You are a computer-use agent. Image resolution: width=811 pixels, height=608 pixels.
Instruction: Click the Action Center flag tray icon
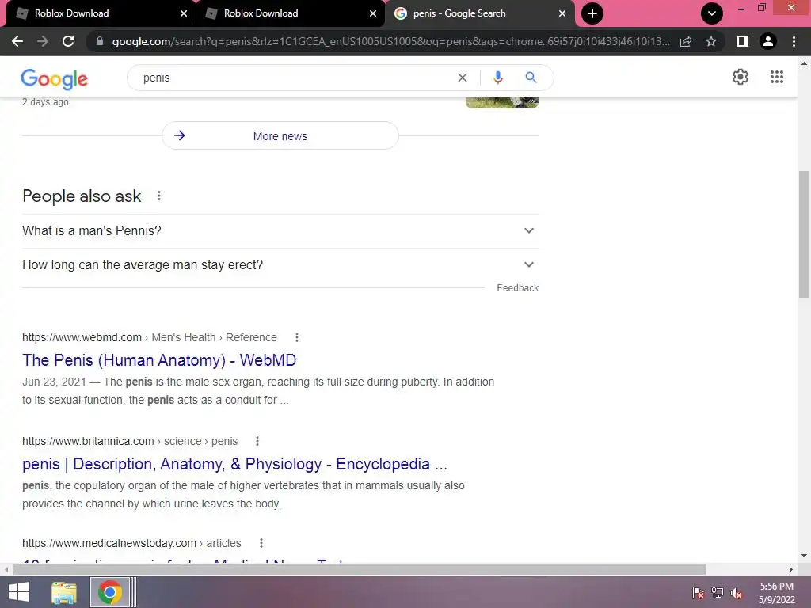699,592
